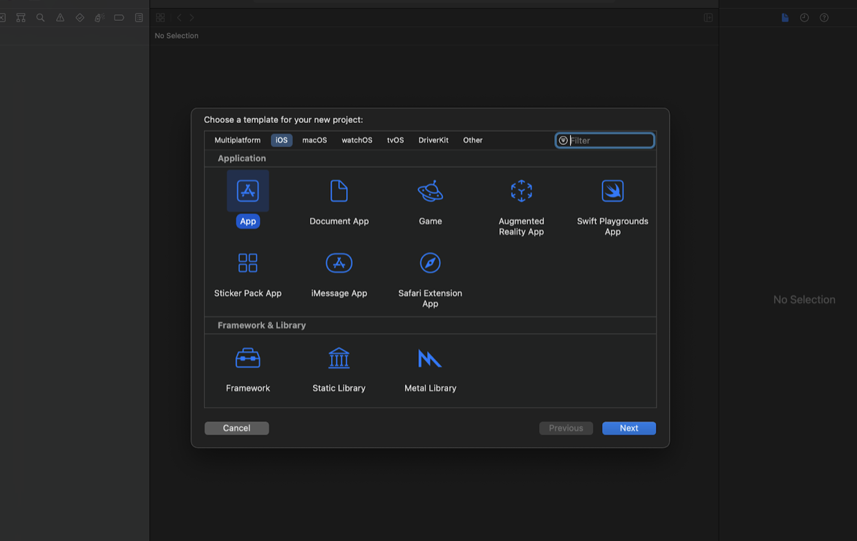Viewport: 857px width, 541px height.
Task: Go back with the editor's left chevron
Action: pos(179,18)
